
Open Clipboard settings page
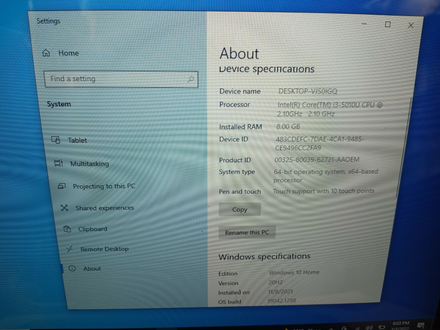tap(85, 229)
